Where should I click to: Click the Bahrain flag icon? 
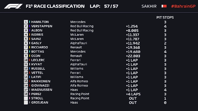click(x=164, y=6)
